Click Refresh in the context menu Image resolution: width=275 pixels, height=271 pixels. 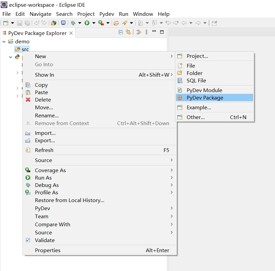point(100,150)
